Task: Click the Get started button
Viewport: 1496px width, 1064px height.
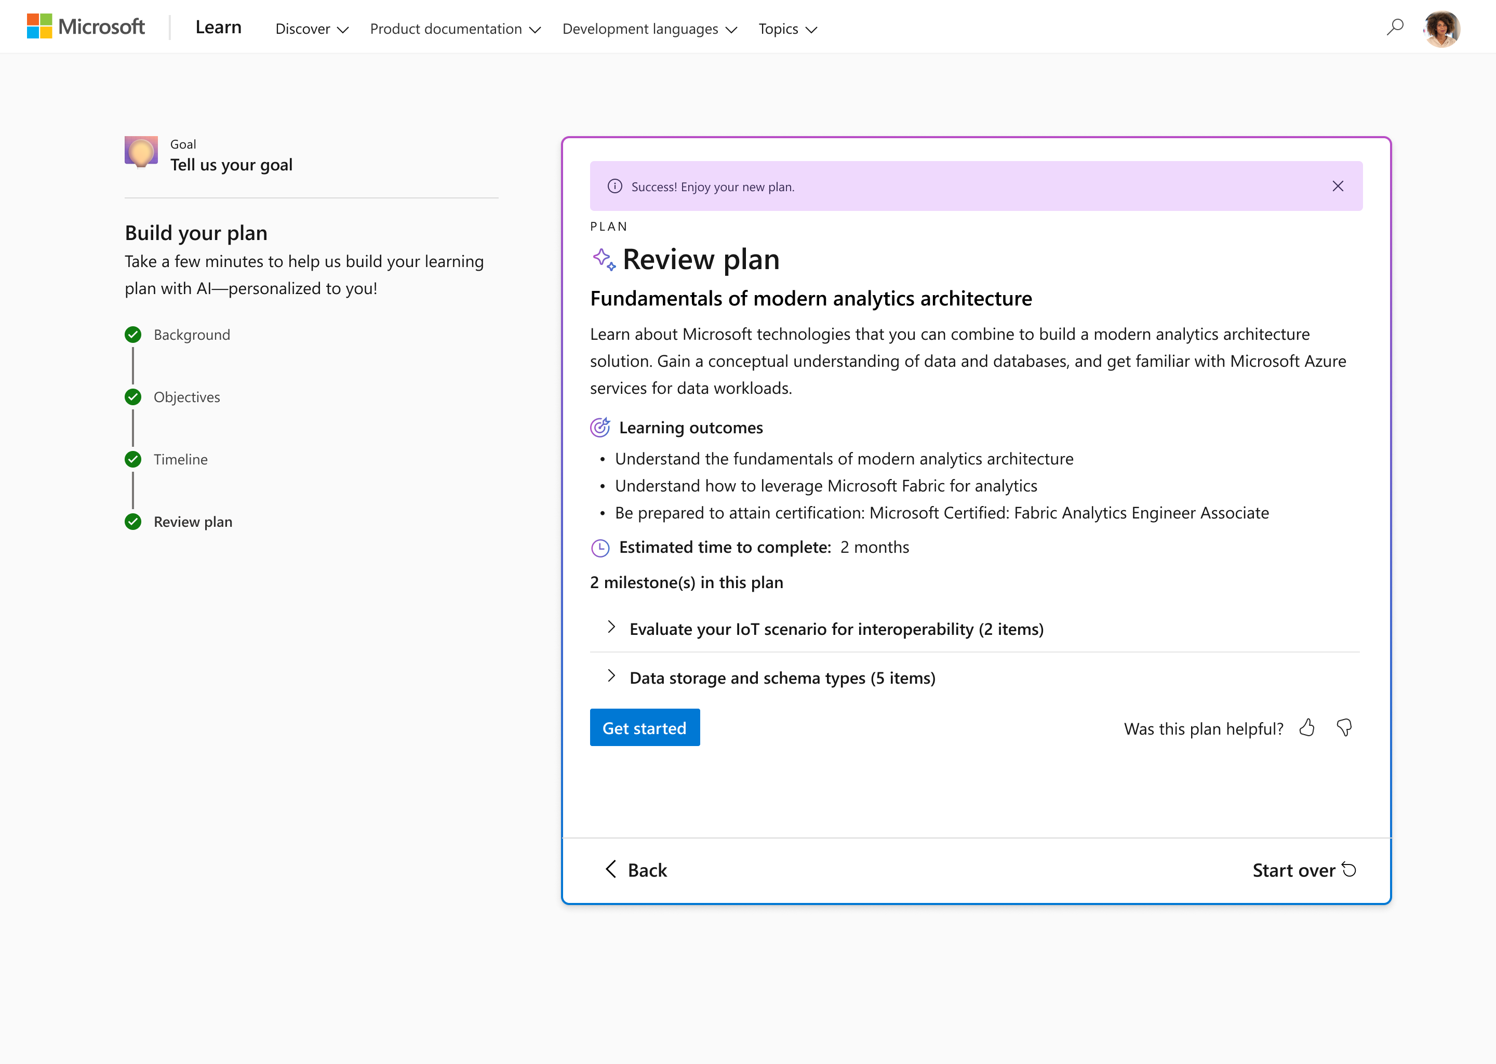Action: pos(645,727)
